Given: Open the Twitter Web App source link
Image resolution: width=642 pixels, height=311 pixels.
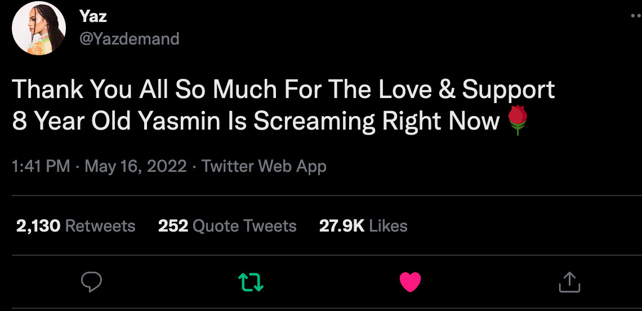Looking at the screenshot, I should (264, 166).
